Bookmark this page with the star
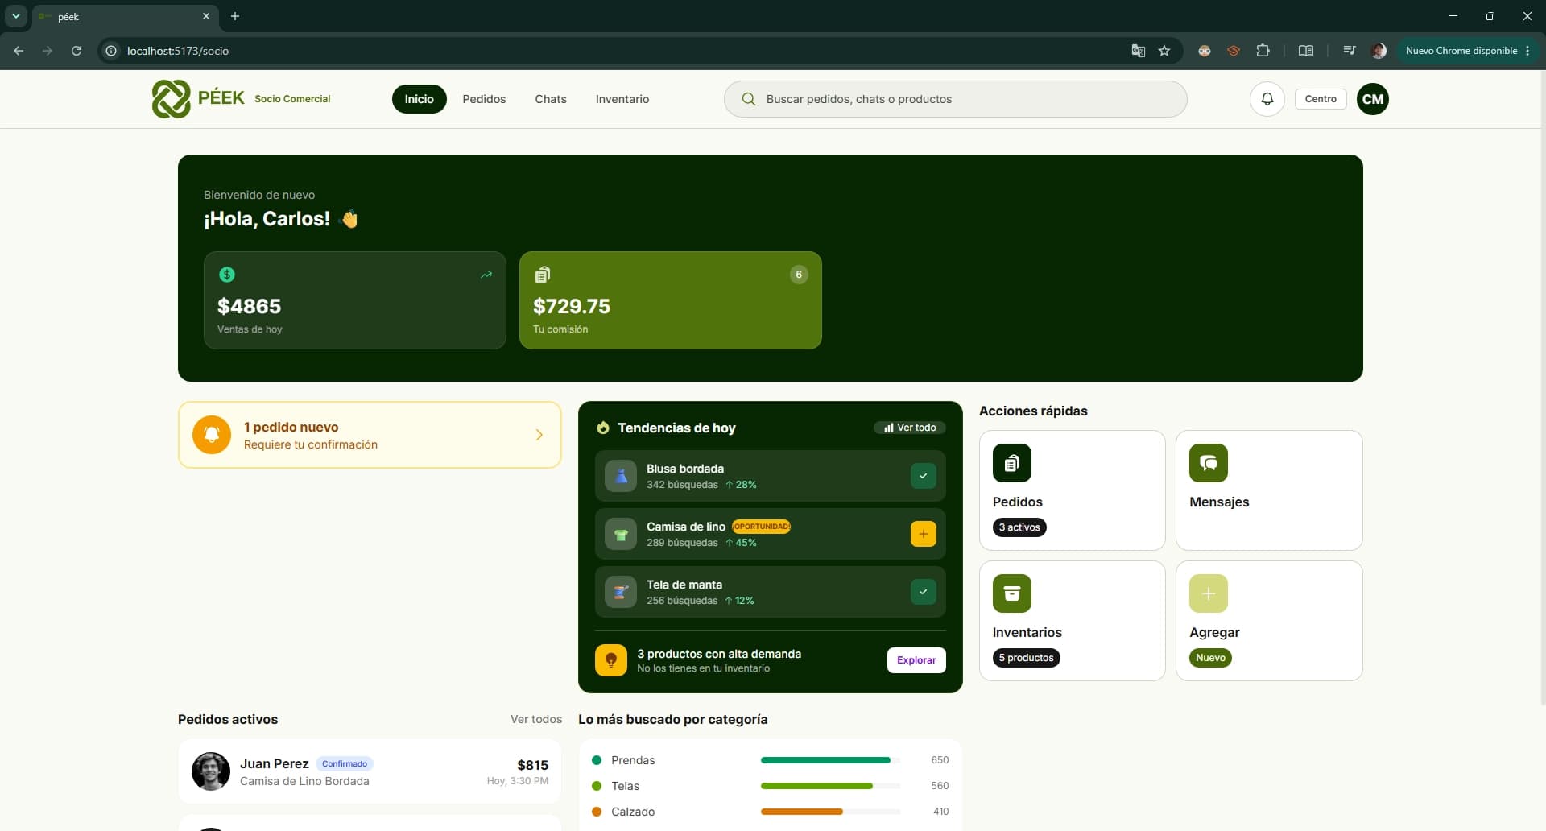 point(1164,51)
